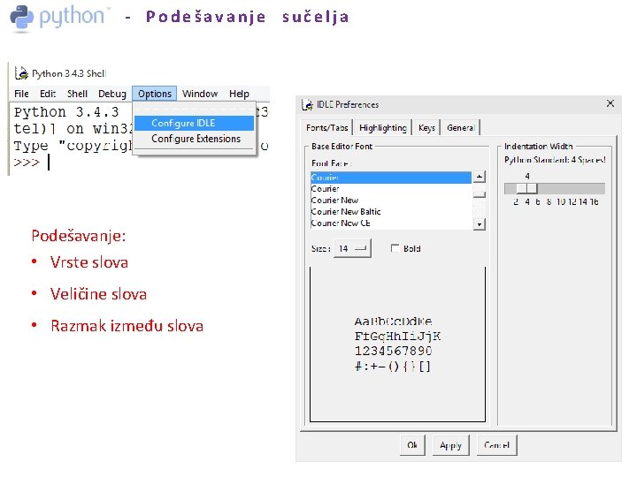Close the IDLE Preferences dialog
Image resolution: width=637 pixels, height=477 pixels.
(x=610, y=103)
